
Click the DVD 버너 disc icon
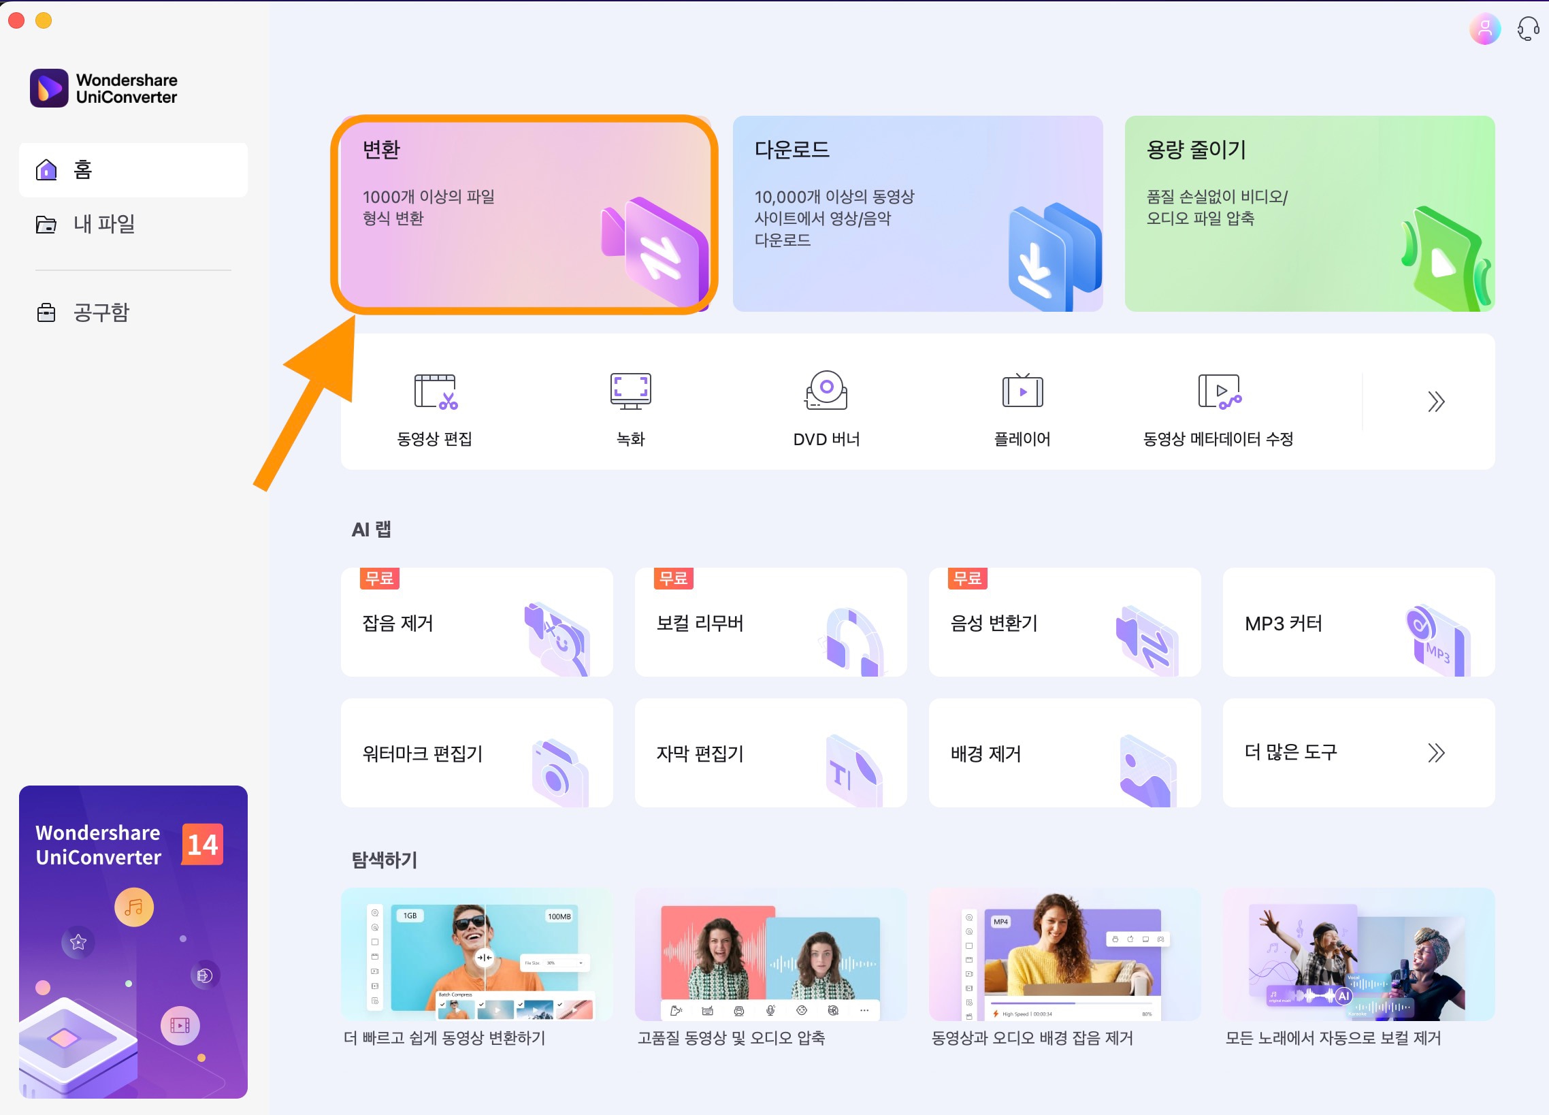point(826,390)
